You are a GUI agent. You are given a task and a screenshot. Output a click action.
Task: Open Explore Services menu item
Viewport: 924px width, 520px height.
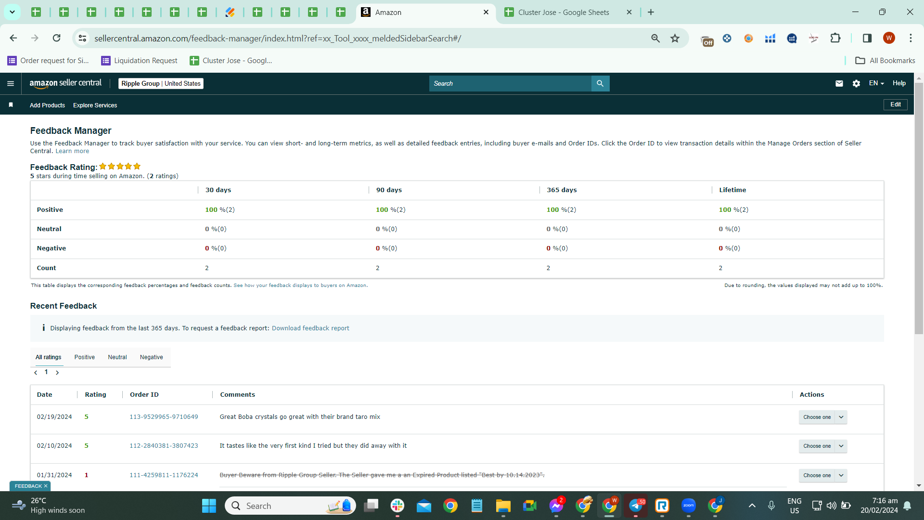[x=95, y=105]
